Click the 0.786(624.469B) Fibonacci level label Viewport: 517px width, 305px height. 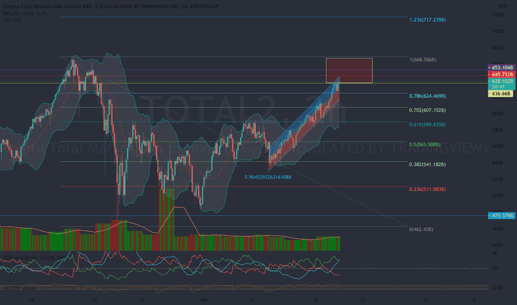[427, 96]
